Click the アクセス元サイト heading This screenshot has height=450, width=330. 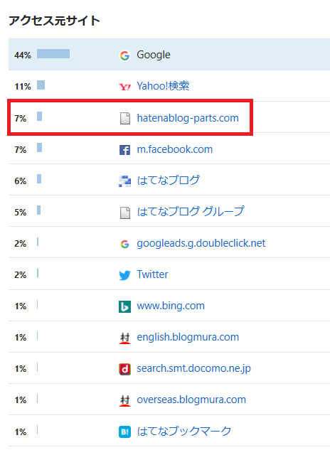(54, 21)
